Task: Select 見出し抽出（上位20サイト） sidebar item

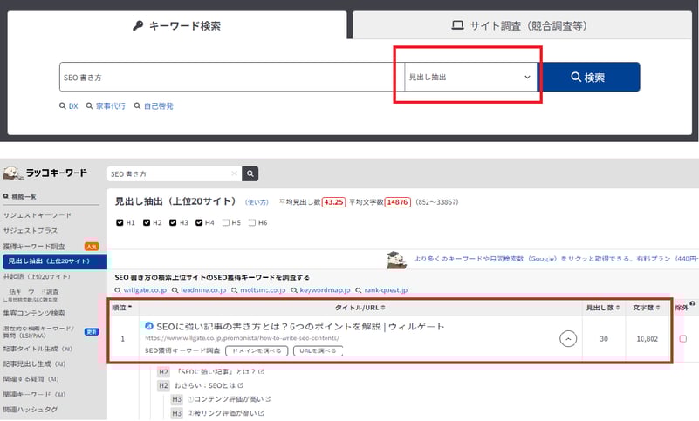Action: click(55, 261)
